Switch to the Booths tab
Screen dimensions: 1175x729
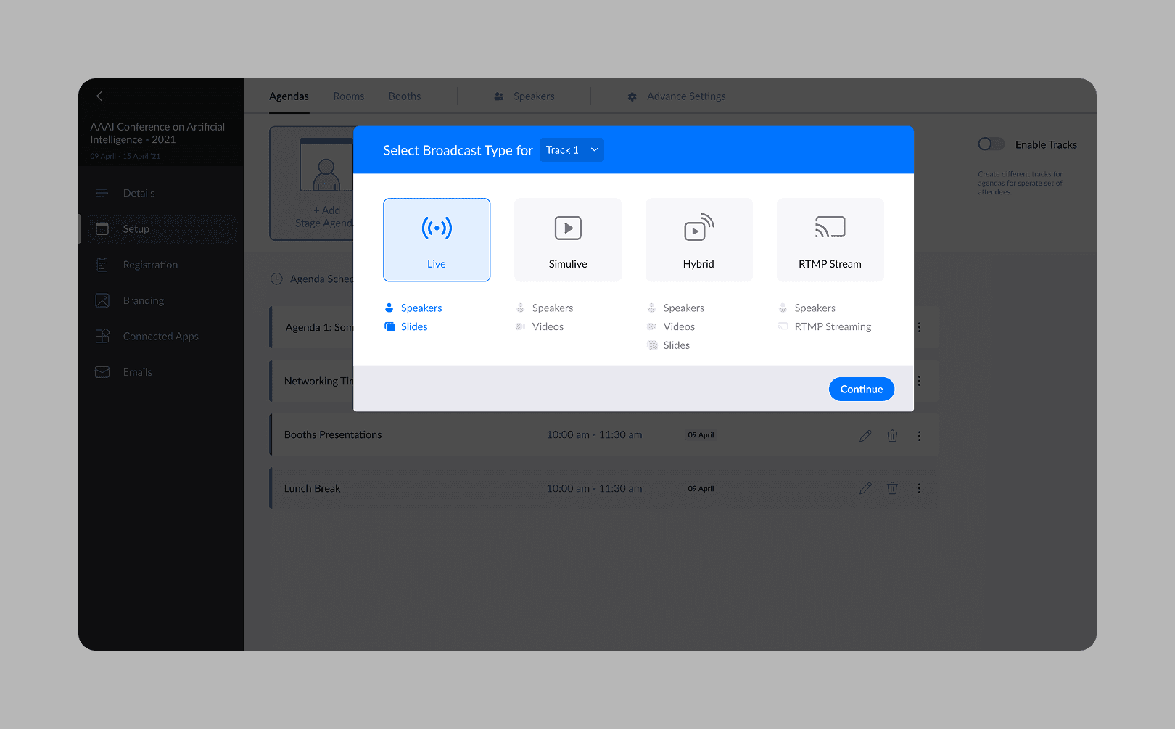[x=404, y=96]
